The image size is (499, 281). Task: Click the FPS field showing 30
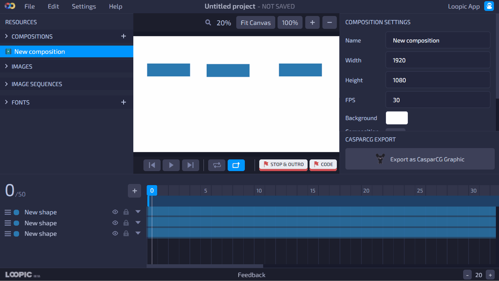(438, 100)
